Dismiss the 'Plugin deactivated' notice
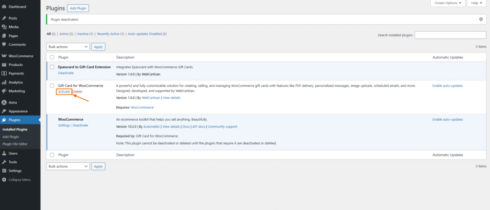 click(481, 20)
